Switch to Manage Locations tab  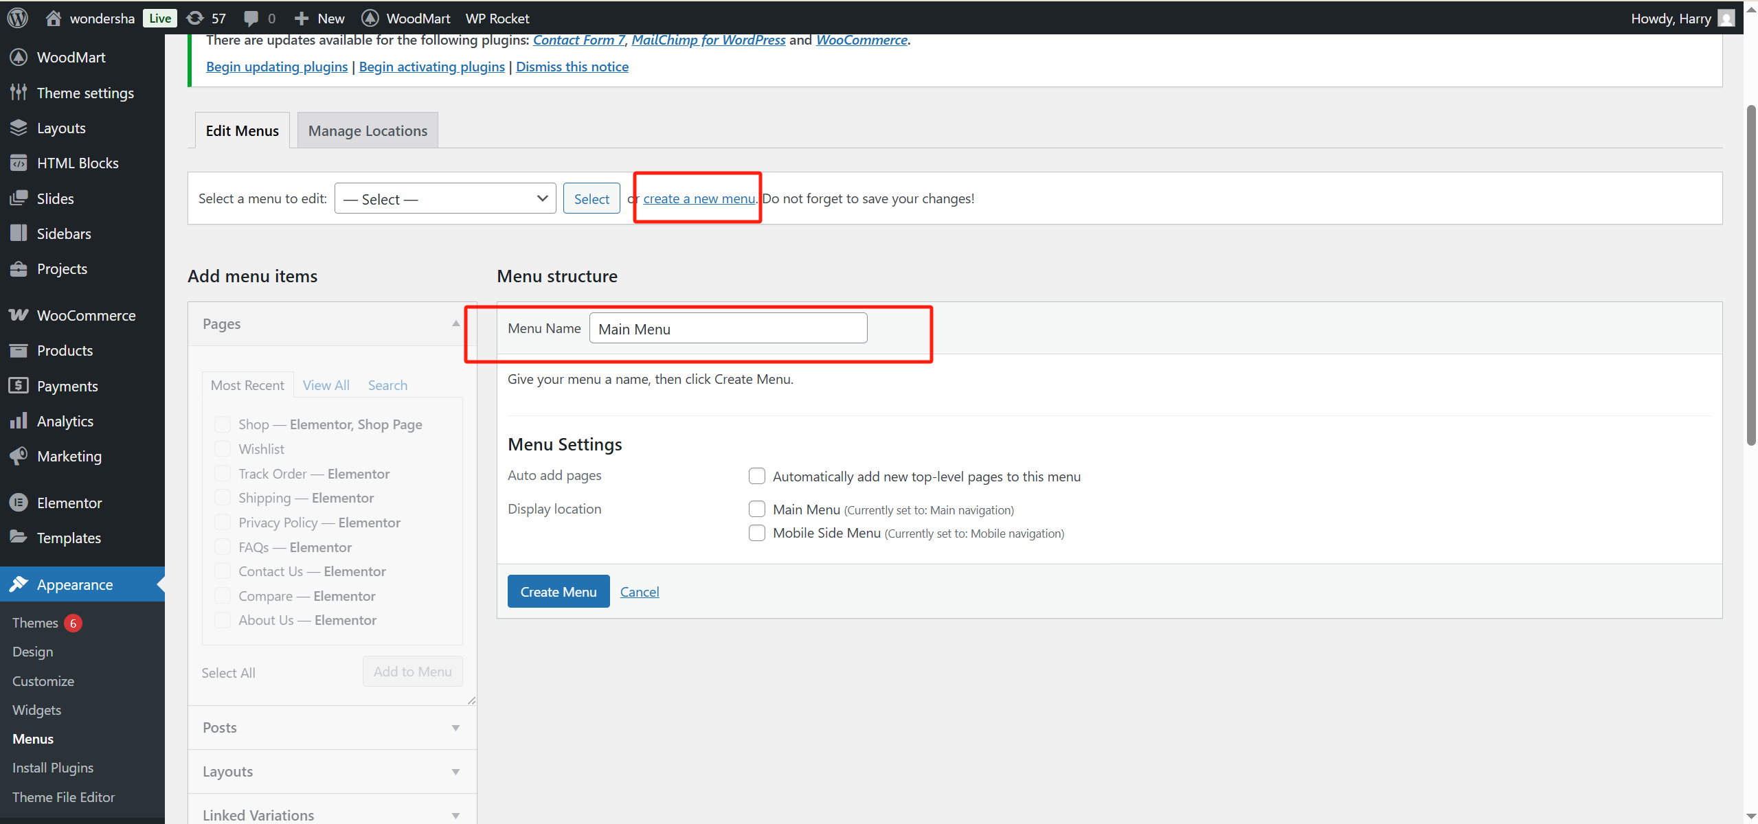(x=368, y=130)
